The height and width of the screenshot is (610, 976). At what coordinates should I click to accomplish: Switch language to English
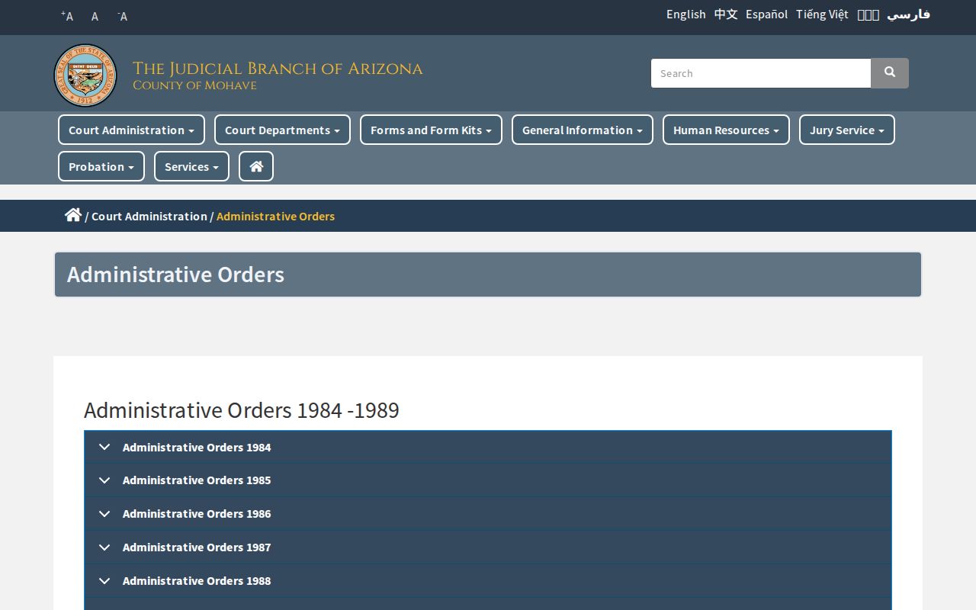click(686, 14)
